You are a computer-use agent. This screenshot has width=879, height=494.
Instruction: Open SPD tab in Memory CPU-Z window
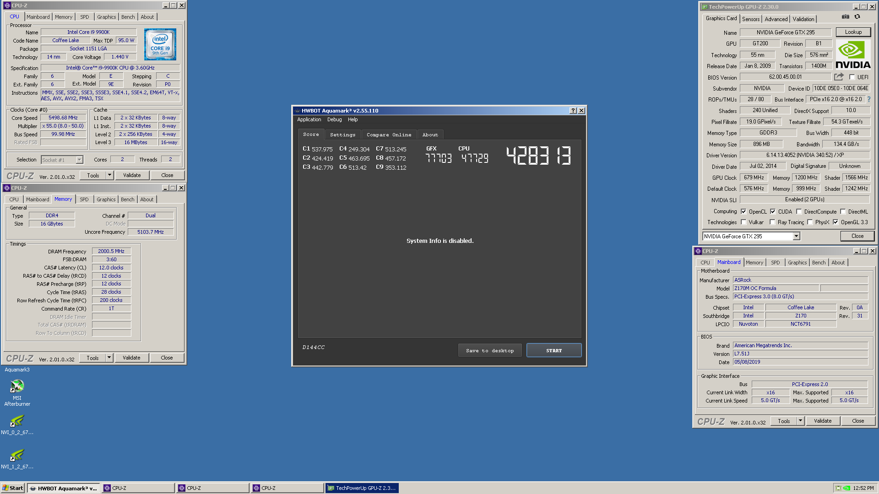pos(84,199)
